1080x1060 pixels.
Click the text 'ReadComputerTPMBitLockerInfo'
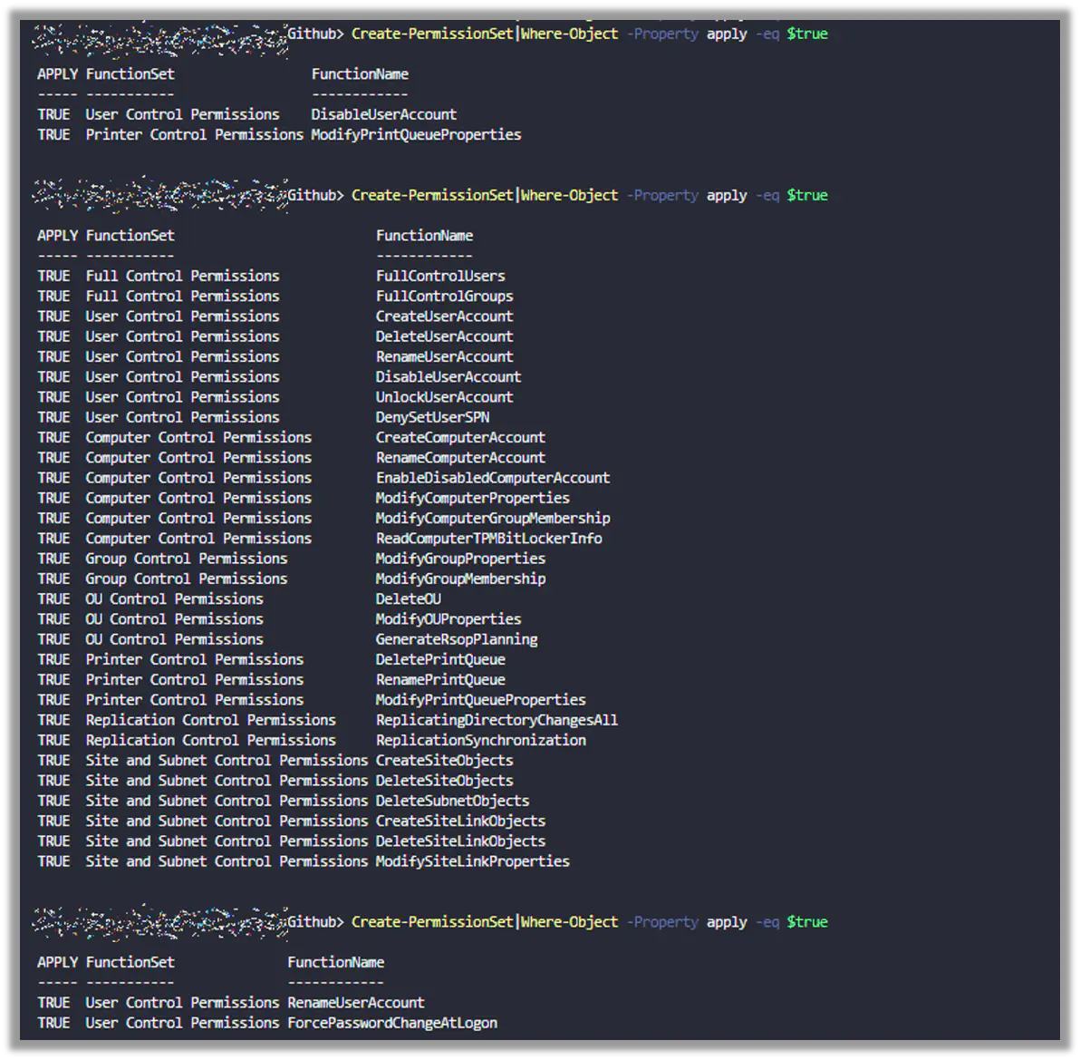click(x=488, y=539)
